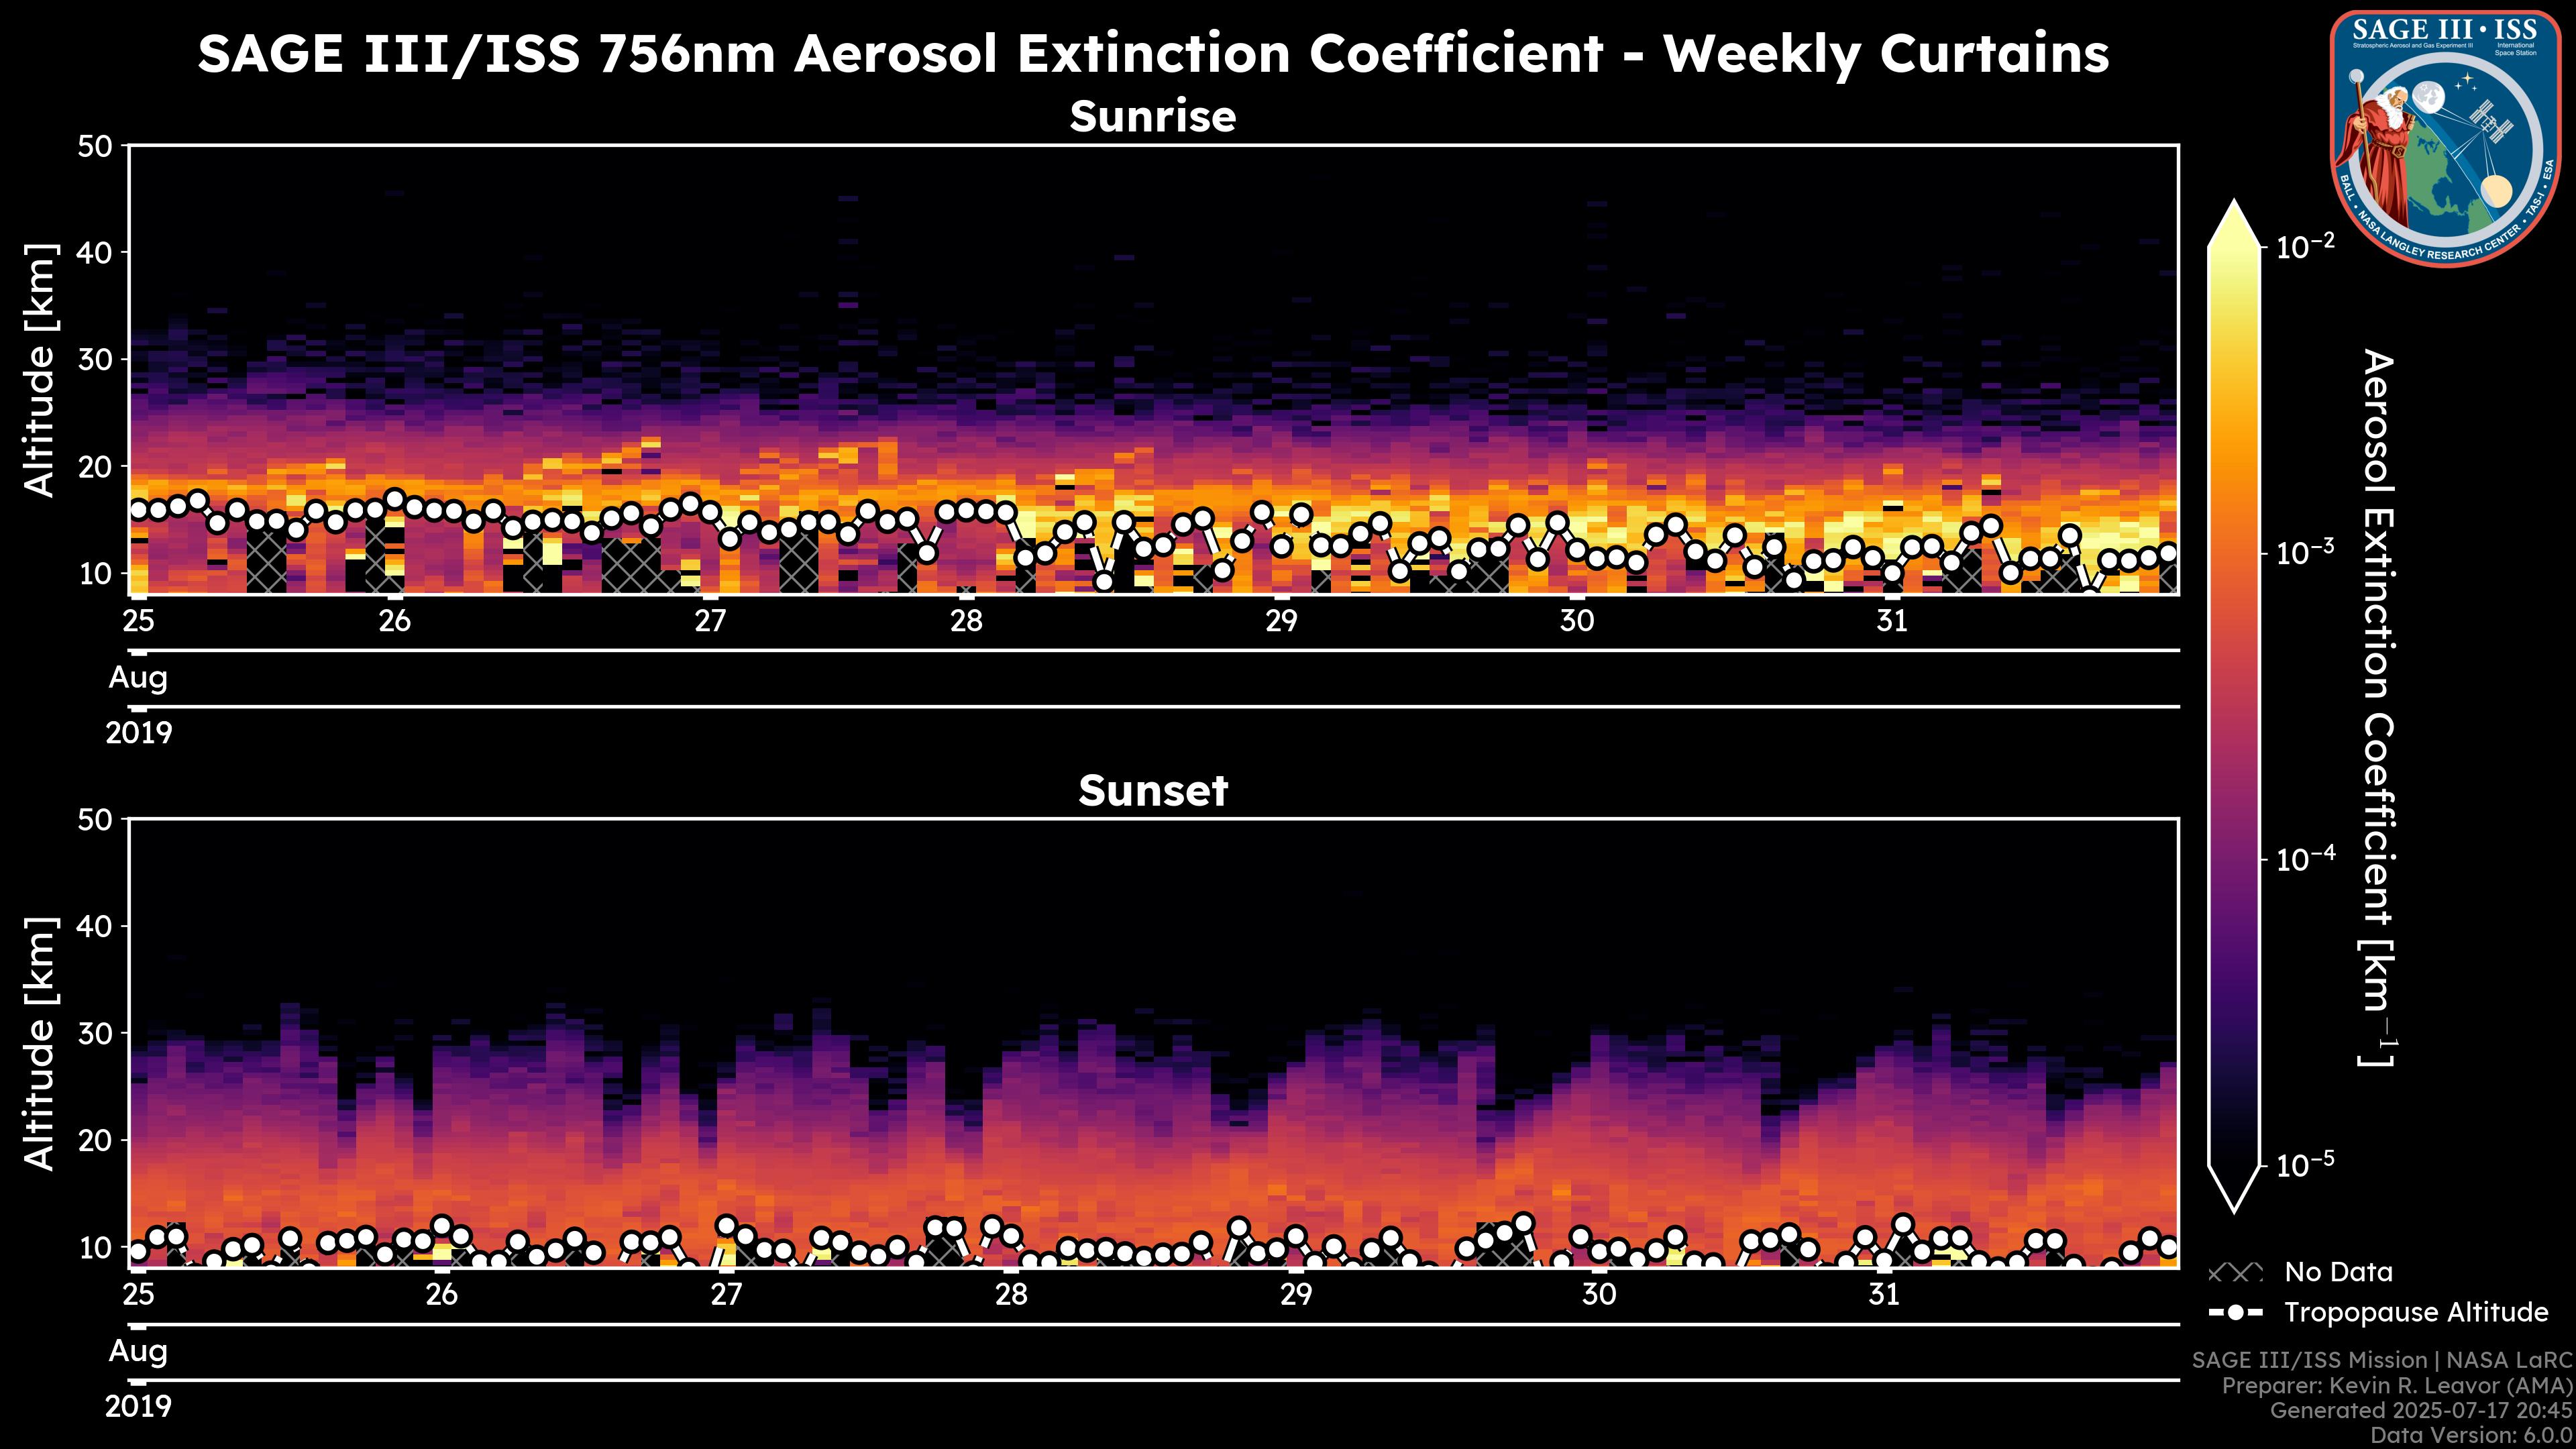The height and width of the screenshot is (1449, 2576).
Task: Click the SAGE III ISS mission logo
Action: (x=2445, y=138)
